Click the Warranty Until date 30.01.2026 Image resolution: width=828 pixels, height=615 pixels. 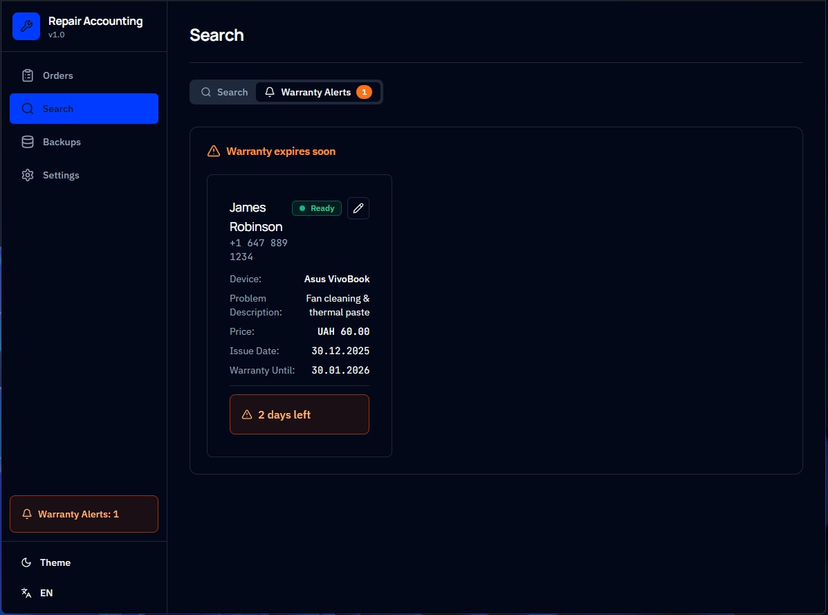[340, 370]
